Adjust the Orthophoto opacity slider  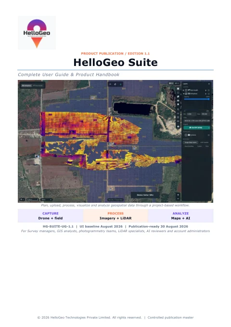coord(197,99)
